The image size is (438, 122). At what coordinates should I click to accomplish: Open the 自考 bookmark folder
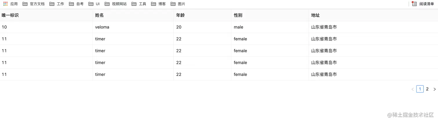pos(76,4)
